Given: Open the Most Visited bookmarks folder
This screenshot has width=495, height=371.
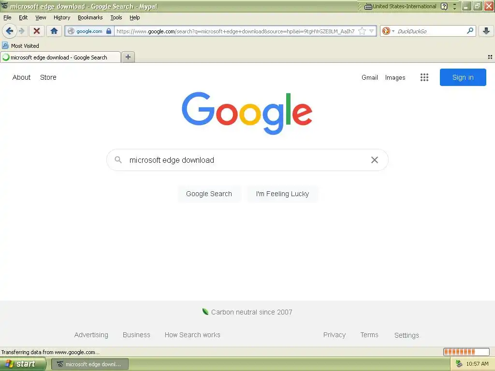Looking at the screenshot, I should pyautogui.click(x=21, y=46).
